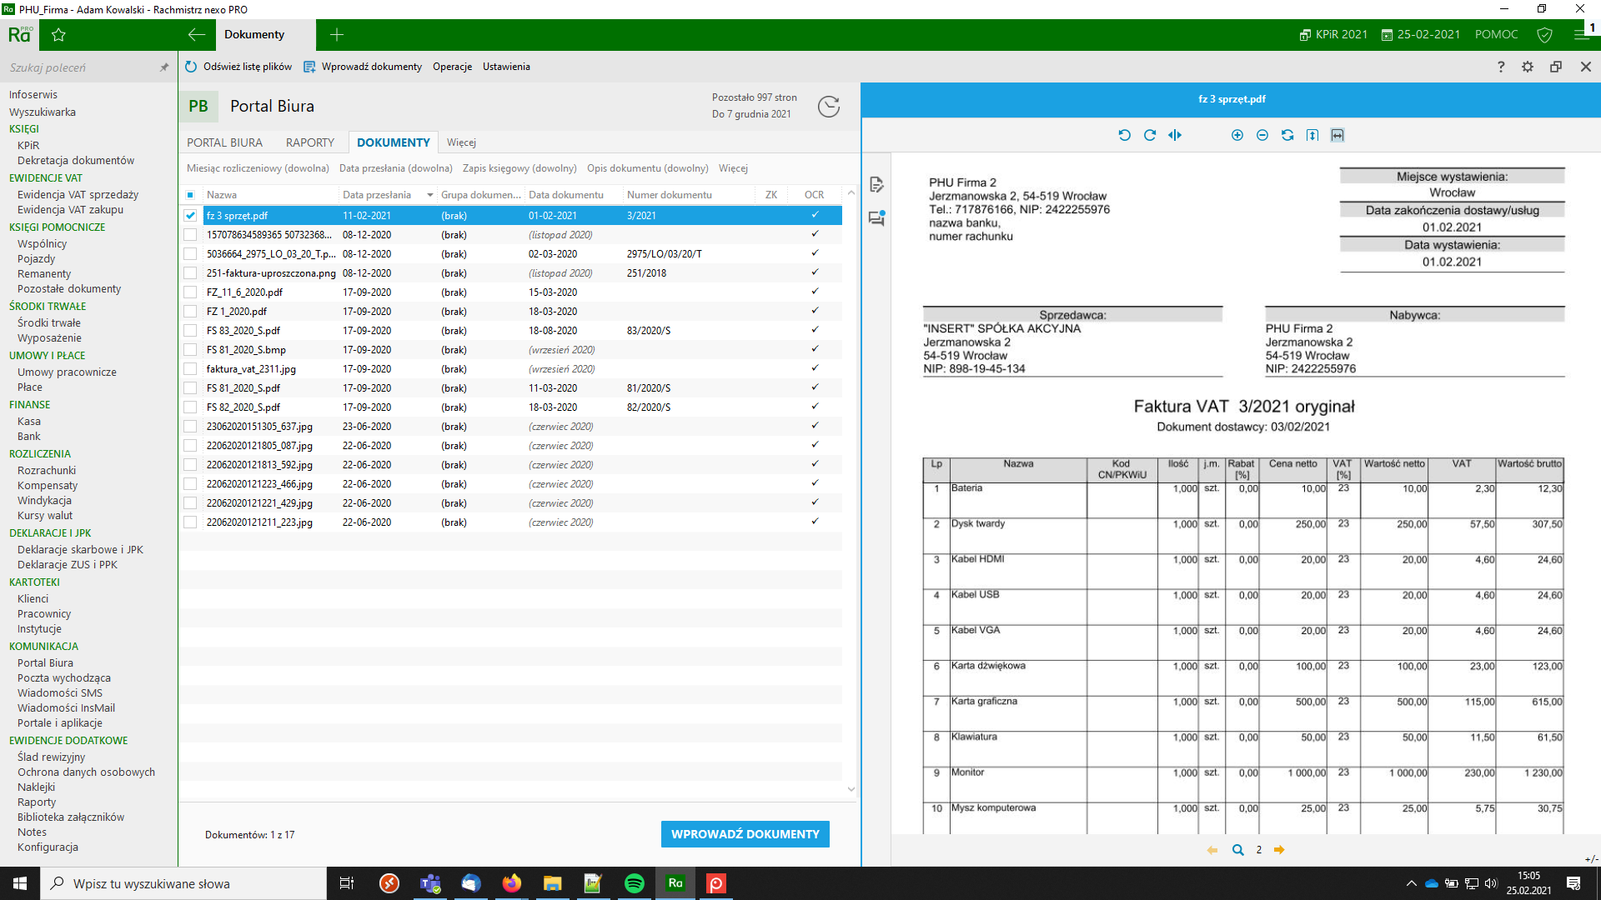Zoom in the PDF preview

click(x=1237, y=135)
